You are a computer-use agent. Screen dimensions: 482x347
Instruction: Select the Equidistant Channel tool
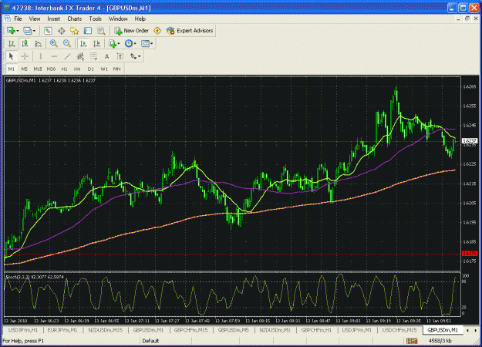pos(80,56)
